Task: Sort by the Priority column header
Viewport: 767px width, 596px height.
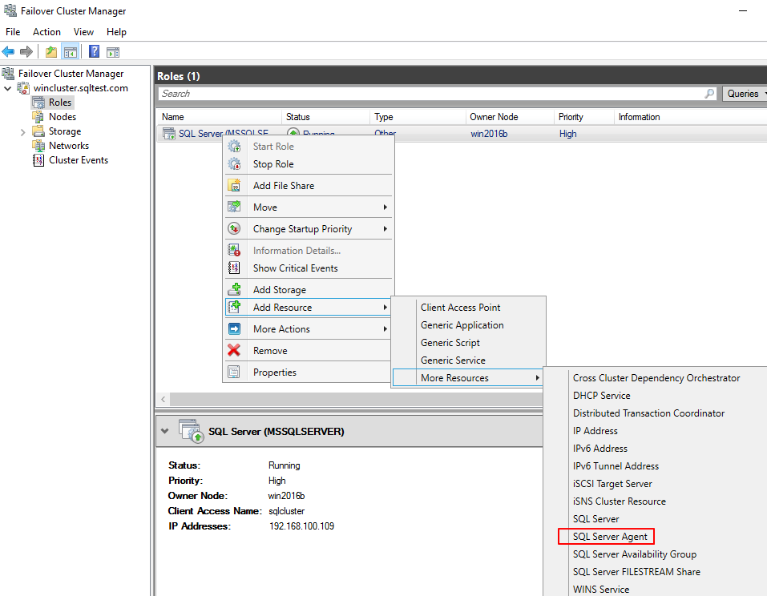Action: [584, 117]
